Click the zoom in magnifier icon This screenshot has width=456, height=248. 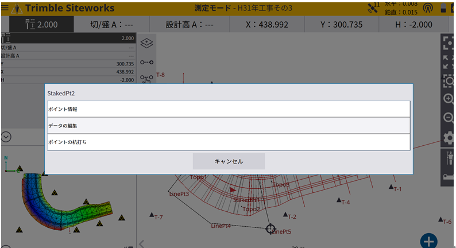click(448, 99)
